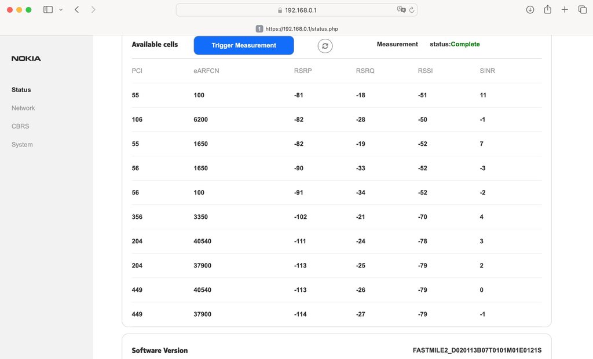Navigate to the CBRS menu item
This screenshot has height=359, width=593.
click(20, 126)
